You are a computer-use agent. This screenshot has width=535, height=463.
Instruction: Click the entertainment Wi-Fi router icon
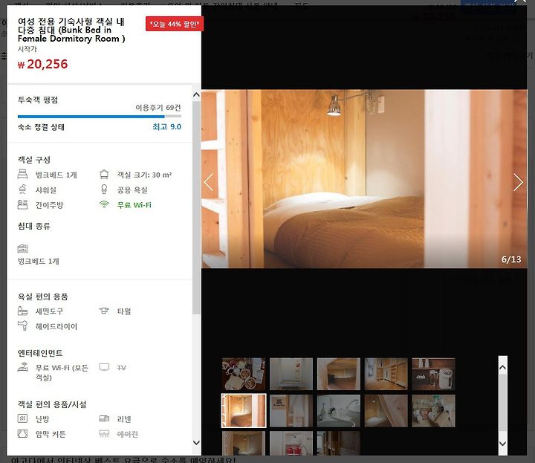22,367
